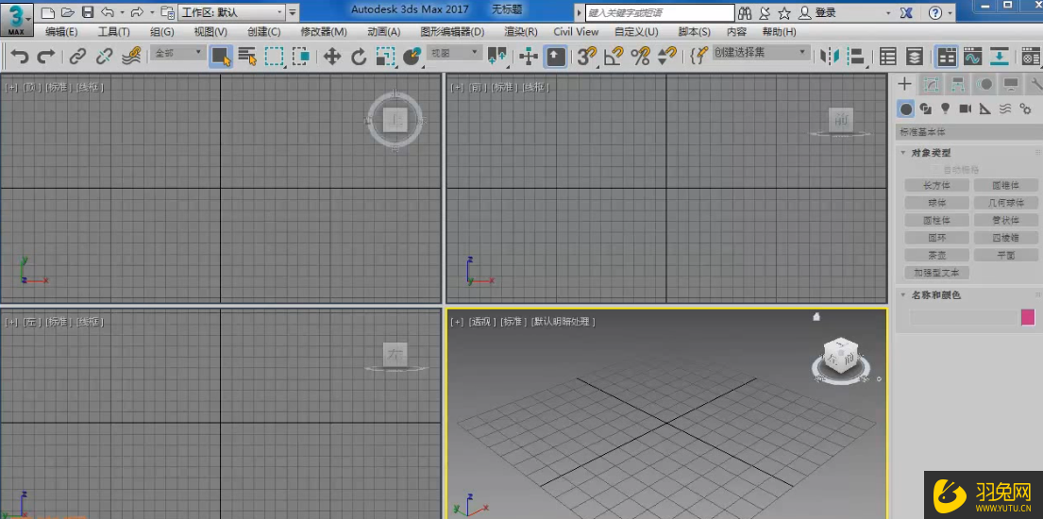Open the 创建选择集 selection set dropdown
The height and width of the screenshot is (519, 1043).
(761, 53)
